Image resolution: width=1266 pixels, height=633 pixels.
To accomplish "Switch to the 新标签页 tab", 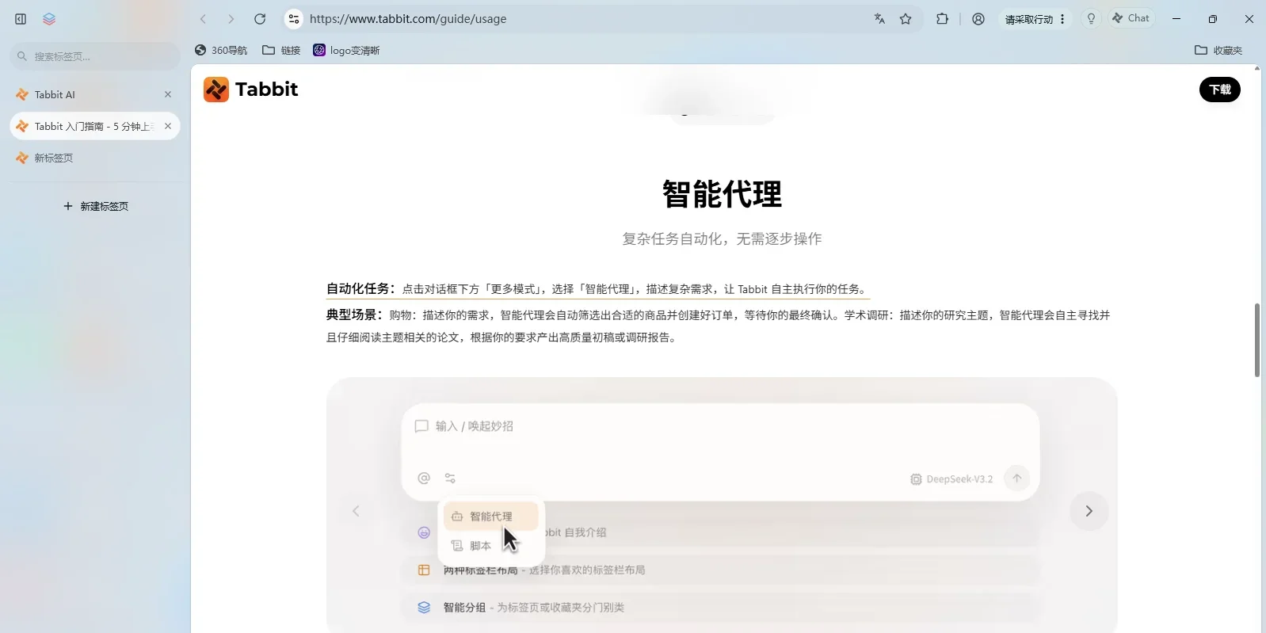I will pyautogui.click(x=95, y=158).
